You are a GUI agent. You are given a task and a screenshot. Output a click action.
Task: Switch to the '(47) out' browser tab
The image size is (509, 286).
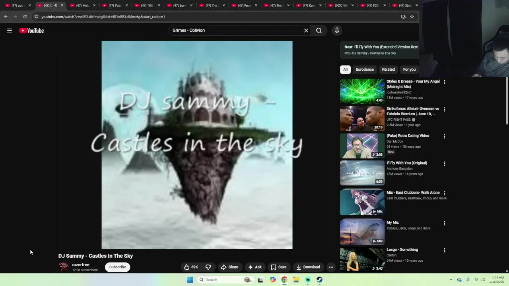[18, 6]
